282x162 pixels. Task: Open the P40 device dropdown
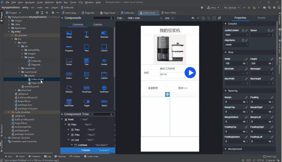pos(121,18)
